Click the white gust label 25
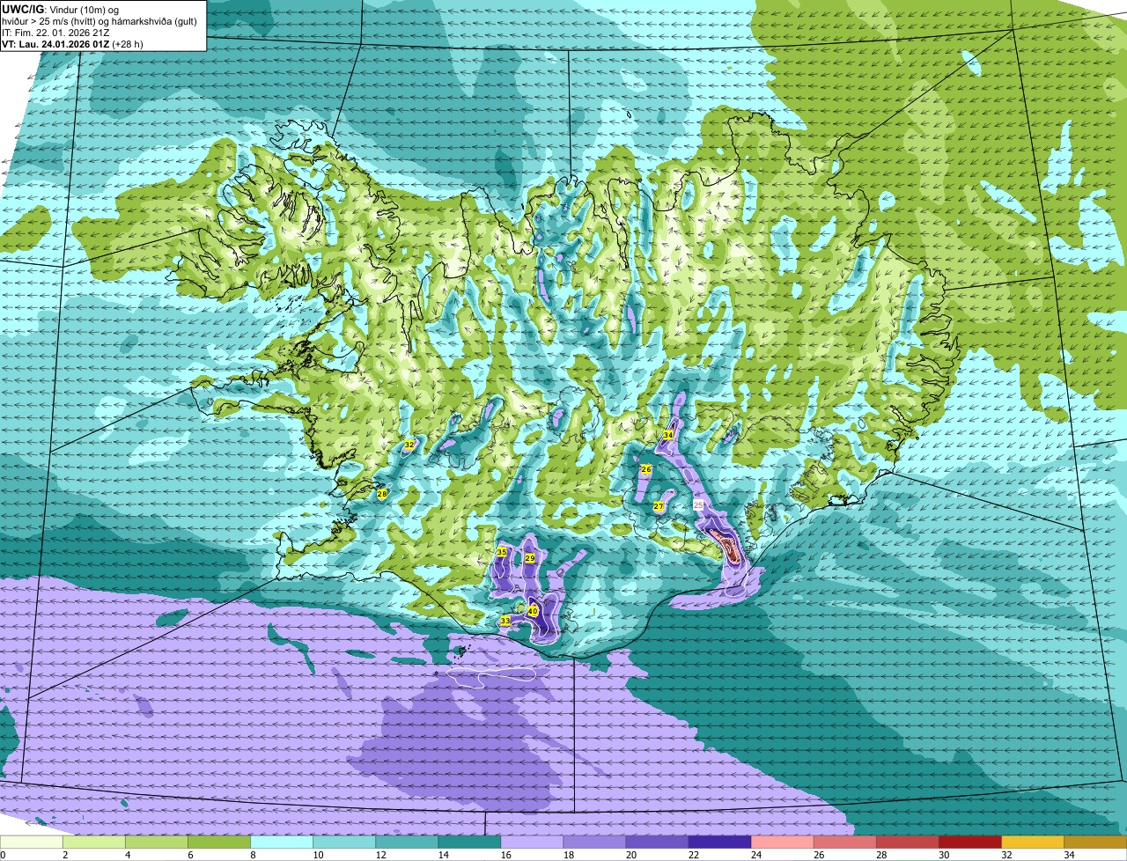 coord(698,505)
